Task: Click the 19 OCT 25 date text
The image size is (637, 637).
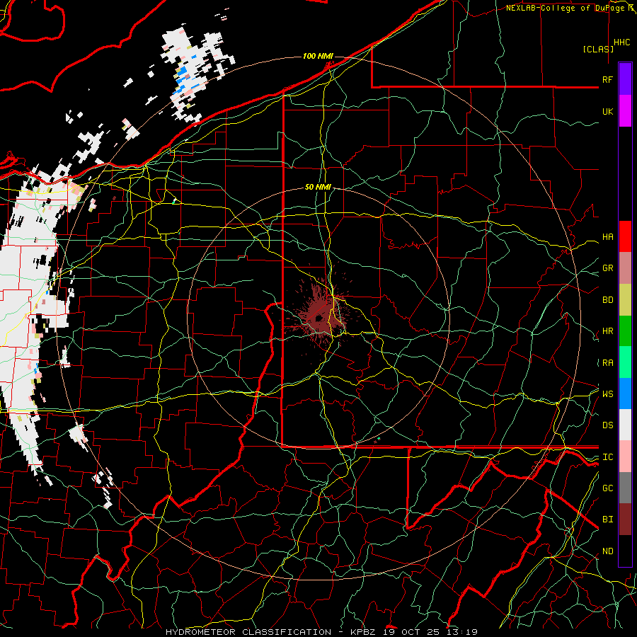Action: (x=413, y=632)
